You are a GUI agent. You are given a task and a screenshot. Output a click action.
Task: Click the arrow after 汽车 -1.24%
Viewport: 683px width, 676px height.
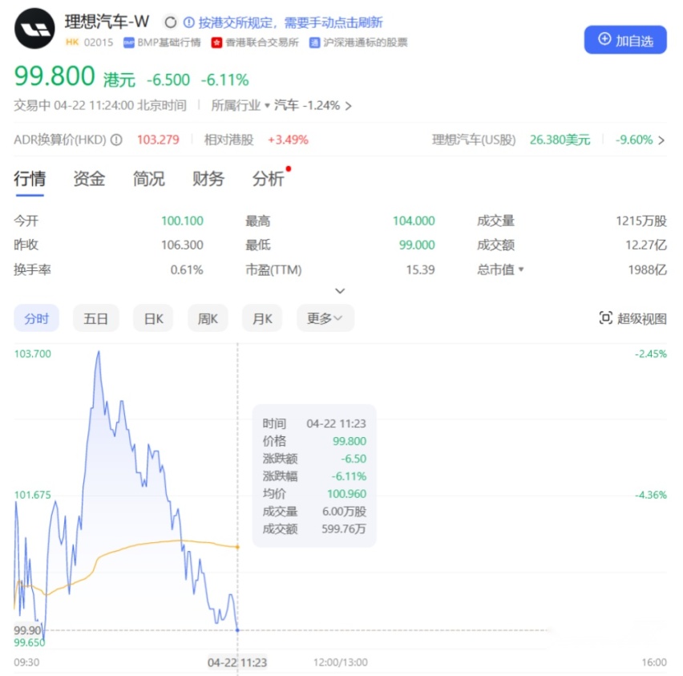348,106
